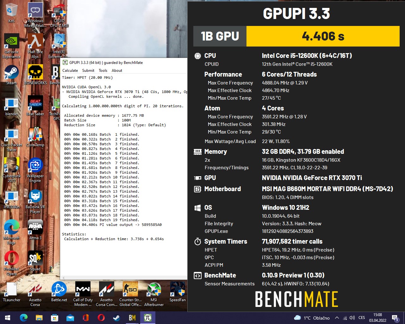The image size is (405, 324).
Task: Open BONEWORKS desktop shortcut
Action: (35, 75)
